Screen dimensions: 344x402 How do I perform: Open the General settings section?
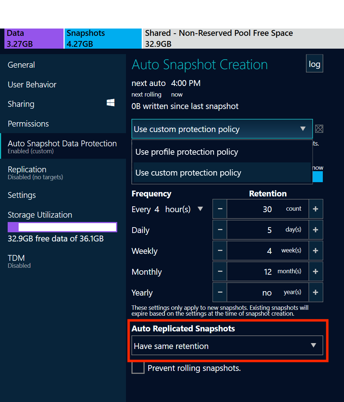coord(21,65)
